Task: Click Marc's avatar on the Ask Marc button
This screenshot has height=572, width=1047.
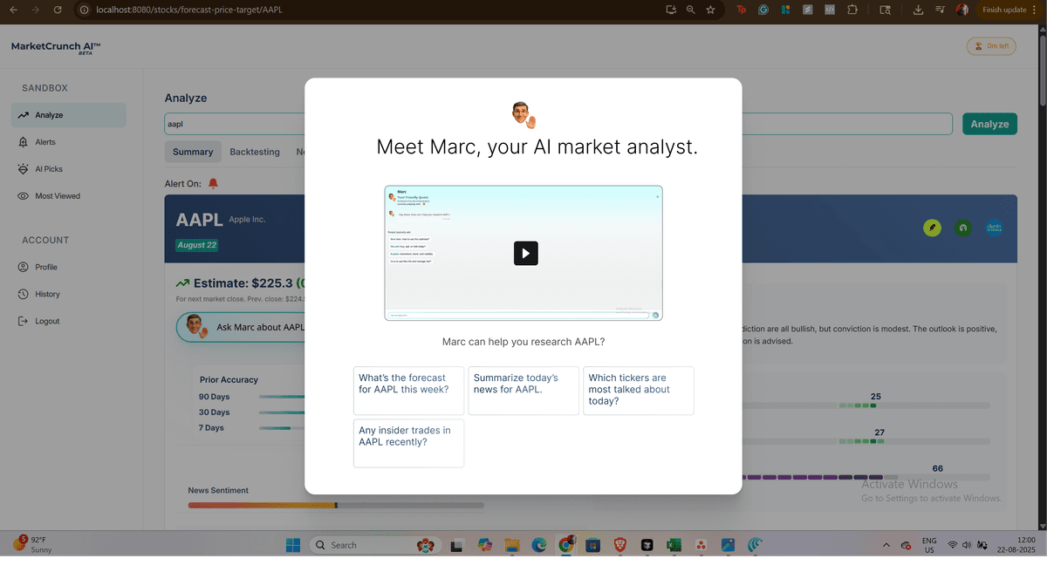Action: tap(195, 327)
